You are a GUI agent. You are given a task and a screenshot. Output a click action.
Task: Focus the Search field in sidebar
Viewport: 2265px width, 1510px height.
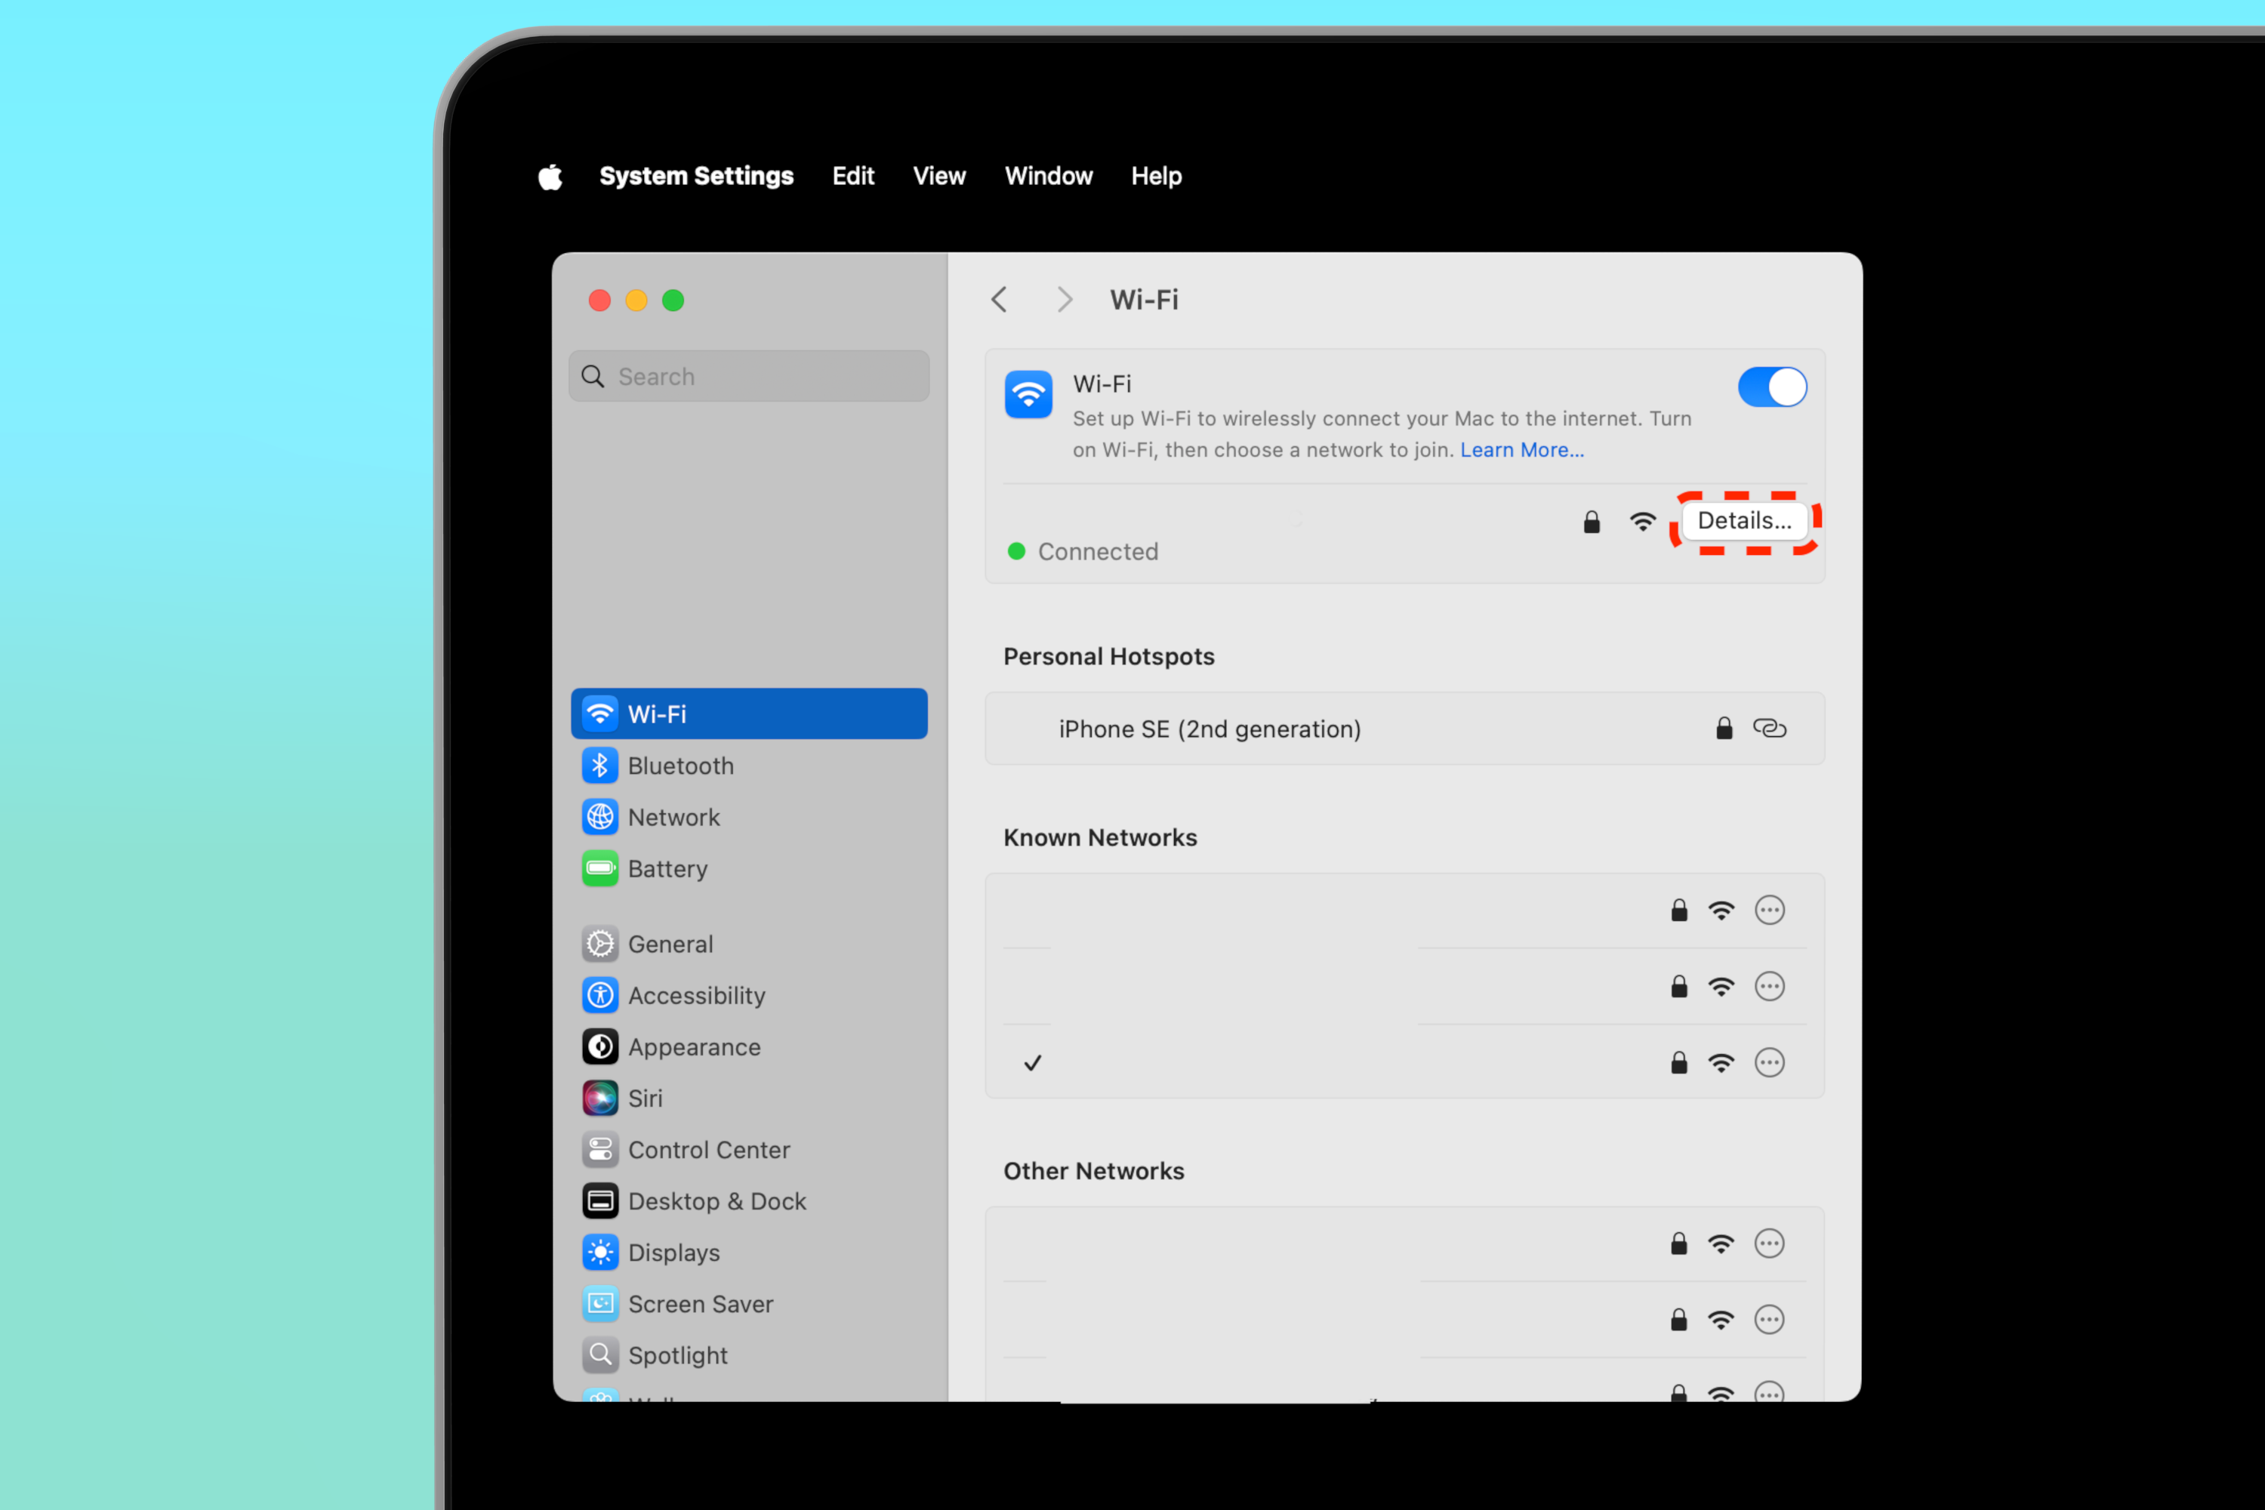point(749,377)
